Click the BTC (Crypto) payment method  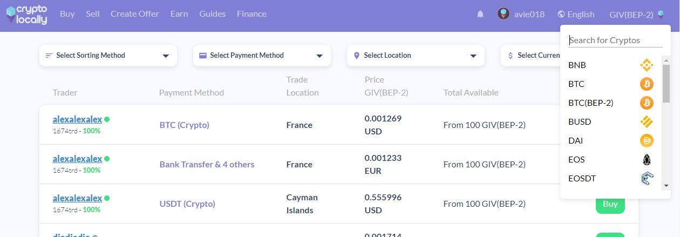pyautogui.click(x=185, y=125)
